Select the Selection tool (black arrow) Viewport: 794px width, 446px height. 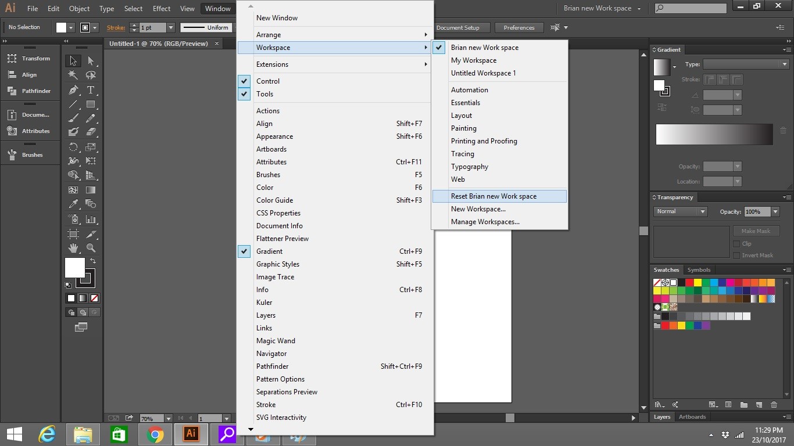click(x=73, y=61)
